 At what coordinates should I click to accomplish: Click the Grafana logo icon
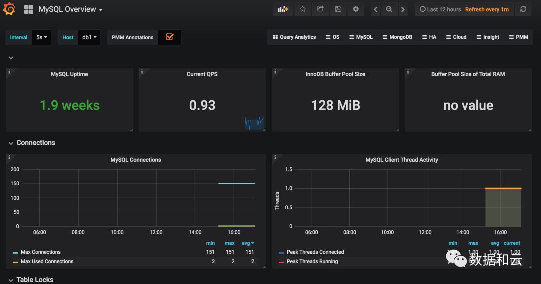pos(9,9)
